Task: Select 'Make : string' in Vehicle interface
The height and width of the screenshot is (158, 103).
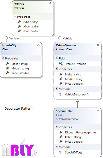Action: (31, 22)
